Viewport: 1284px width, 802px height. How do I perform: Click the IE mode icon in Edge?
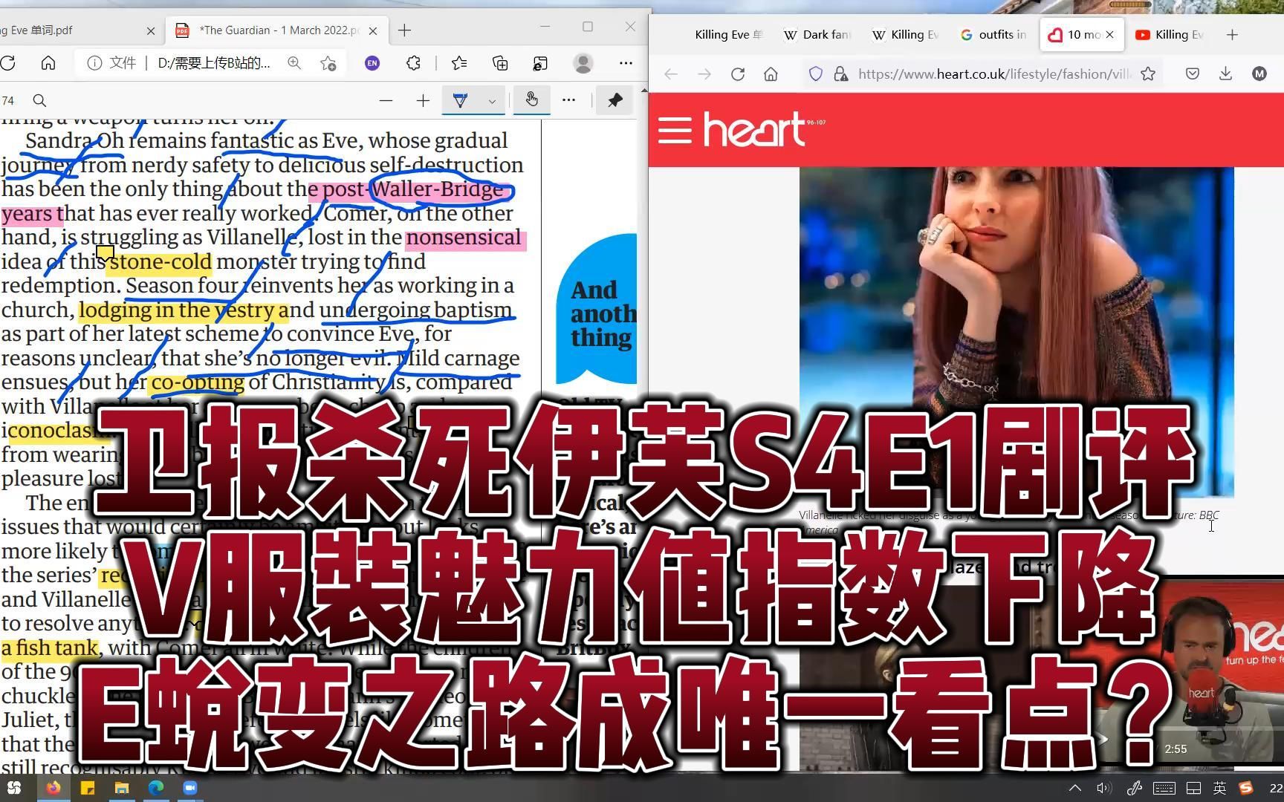(x=540, y=63)
